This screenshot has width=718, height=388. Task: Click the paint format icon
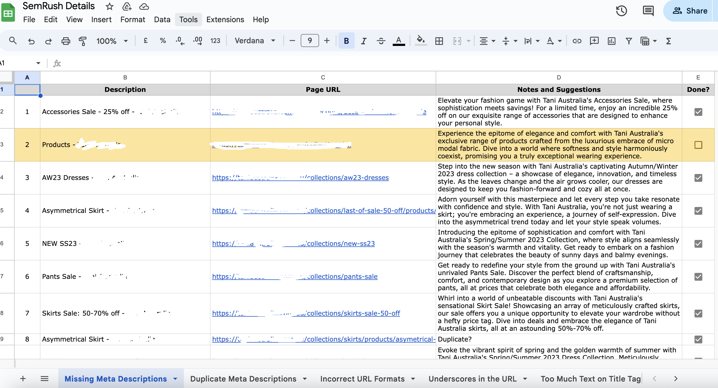[x=83, y=41]
